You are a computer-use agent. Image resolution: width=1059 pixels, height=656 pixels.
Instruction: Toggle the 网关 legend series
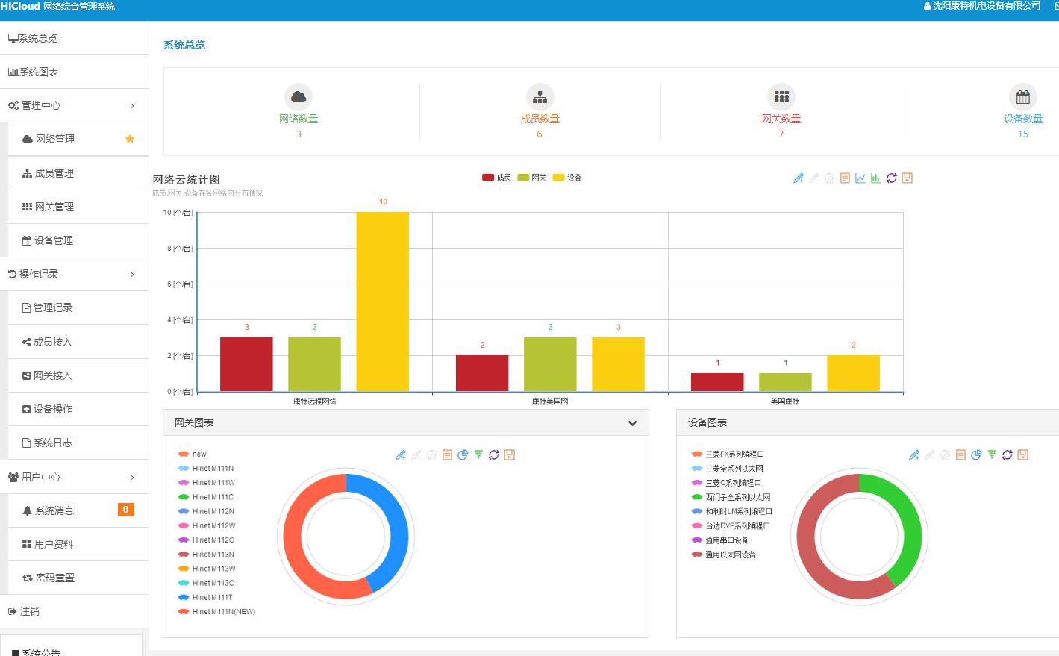pyautogui.click(x=532, y=178)
